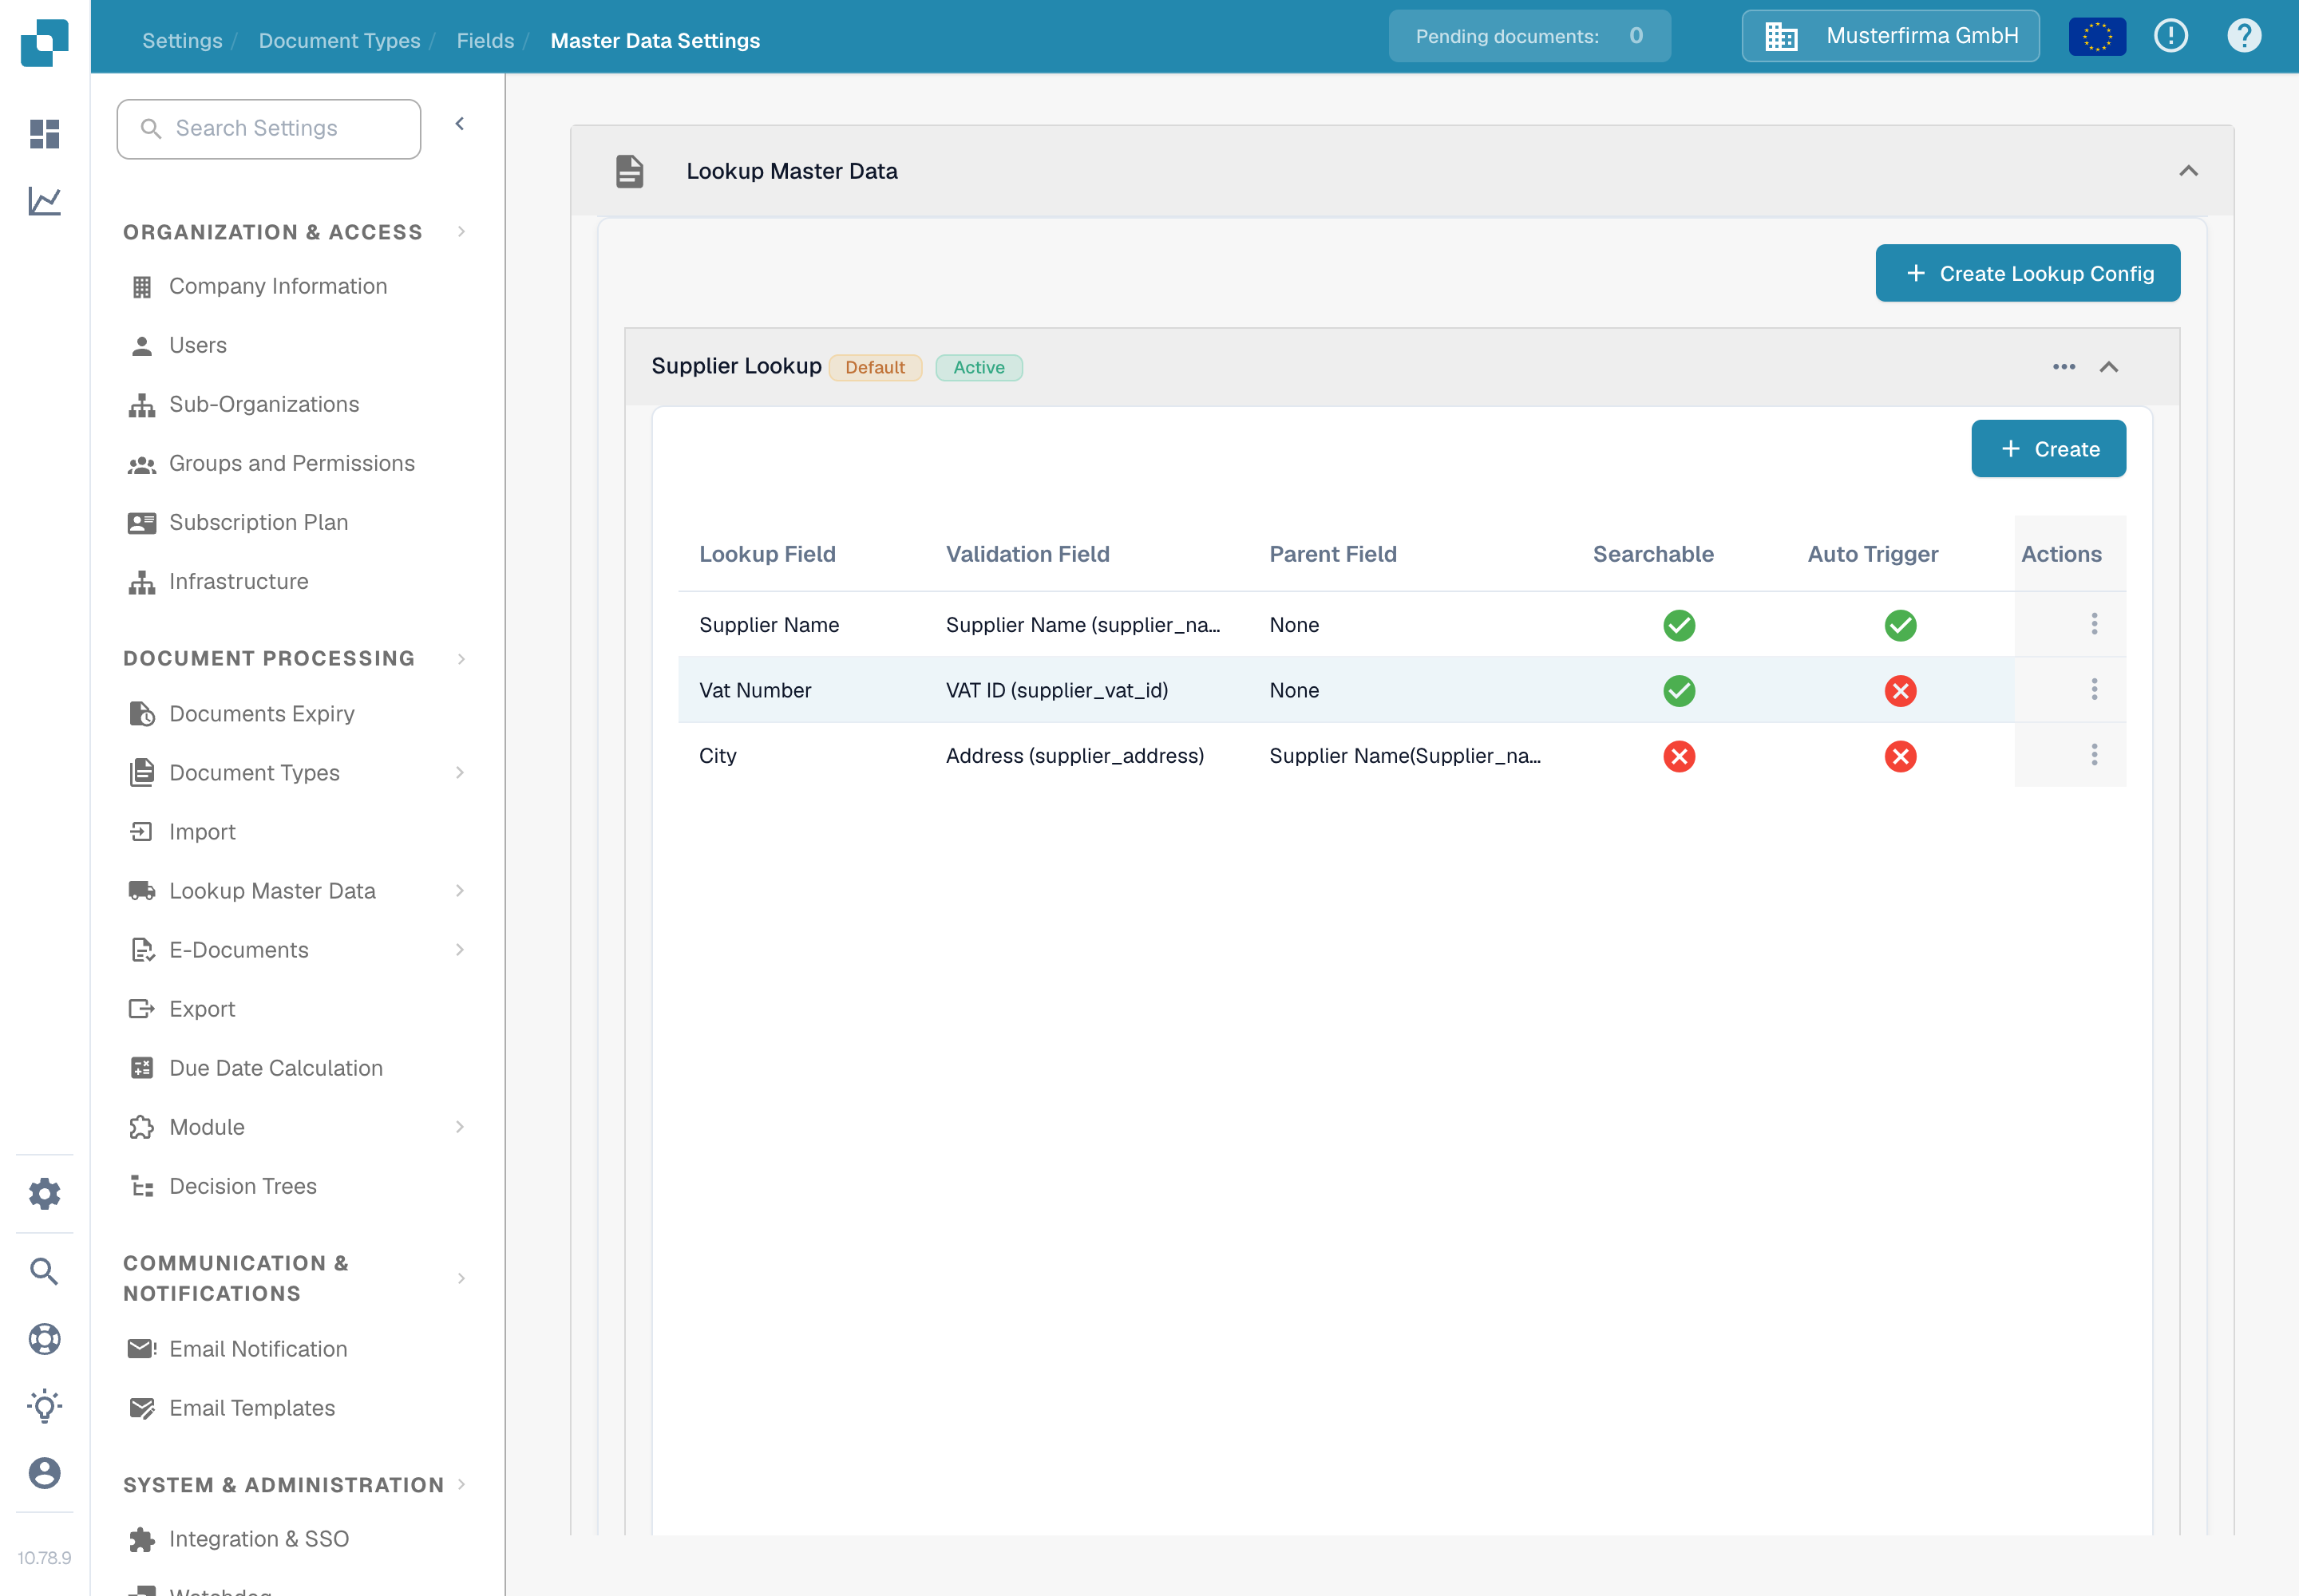Collapse the Supplier Lookup section
This screenshot has width=2299, height=1596.
2108,367
